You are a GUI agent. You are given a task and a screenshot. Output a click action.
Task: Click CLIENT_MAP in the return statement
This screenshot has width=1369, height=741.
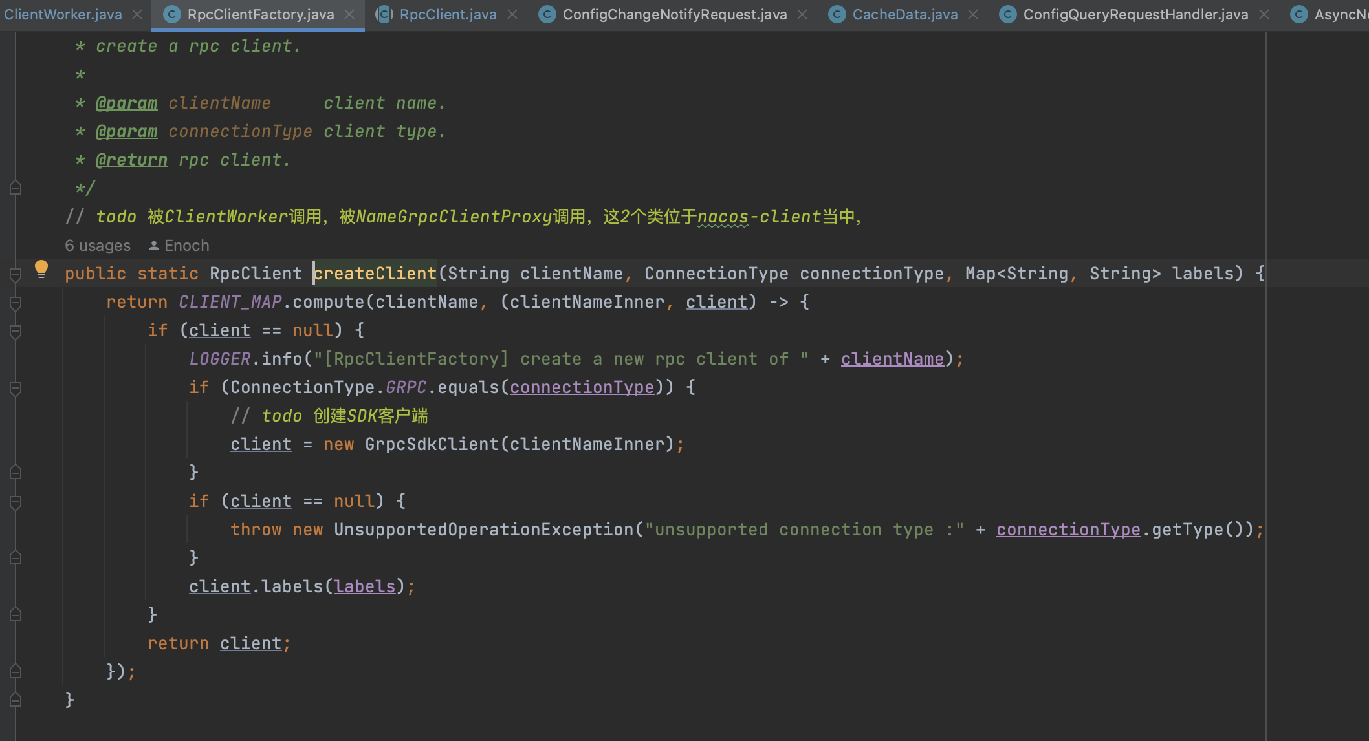tap(230, 302)
